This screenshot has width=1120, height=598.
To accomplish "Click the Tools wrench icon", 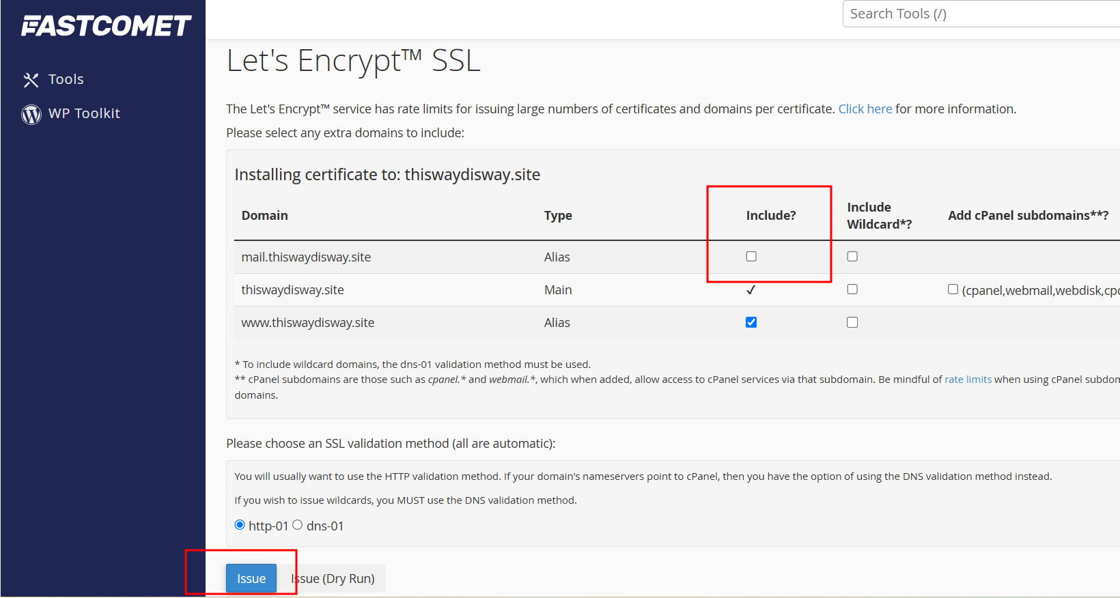I will [31, 80].
